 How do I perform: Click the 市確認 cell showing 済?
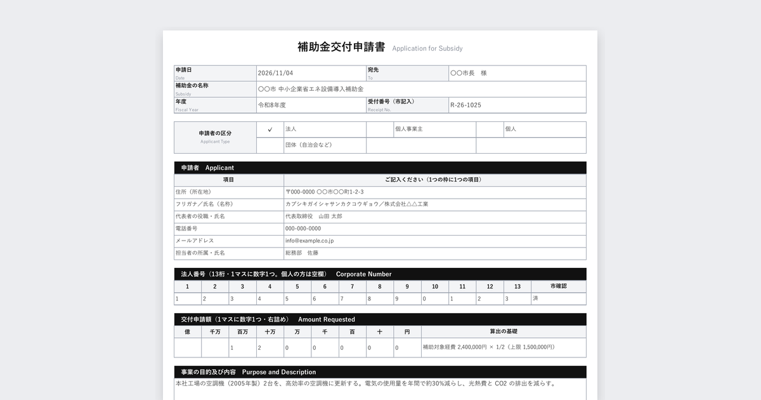559,298
